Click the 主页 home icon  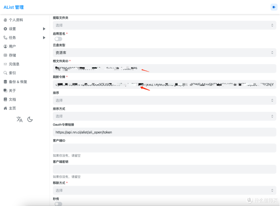[5, 108]
